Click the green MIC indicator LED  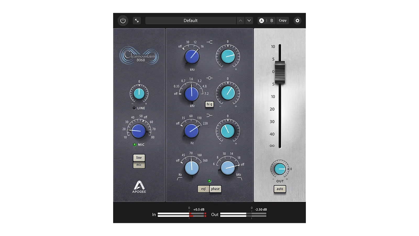pos(135,144)
